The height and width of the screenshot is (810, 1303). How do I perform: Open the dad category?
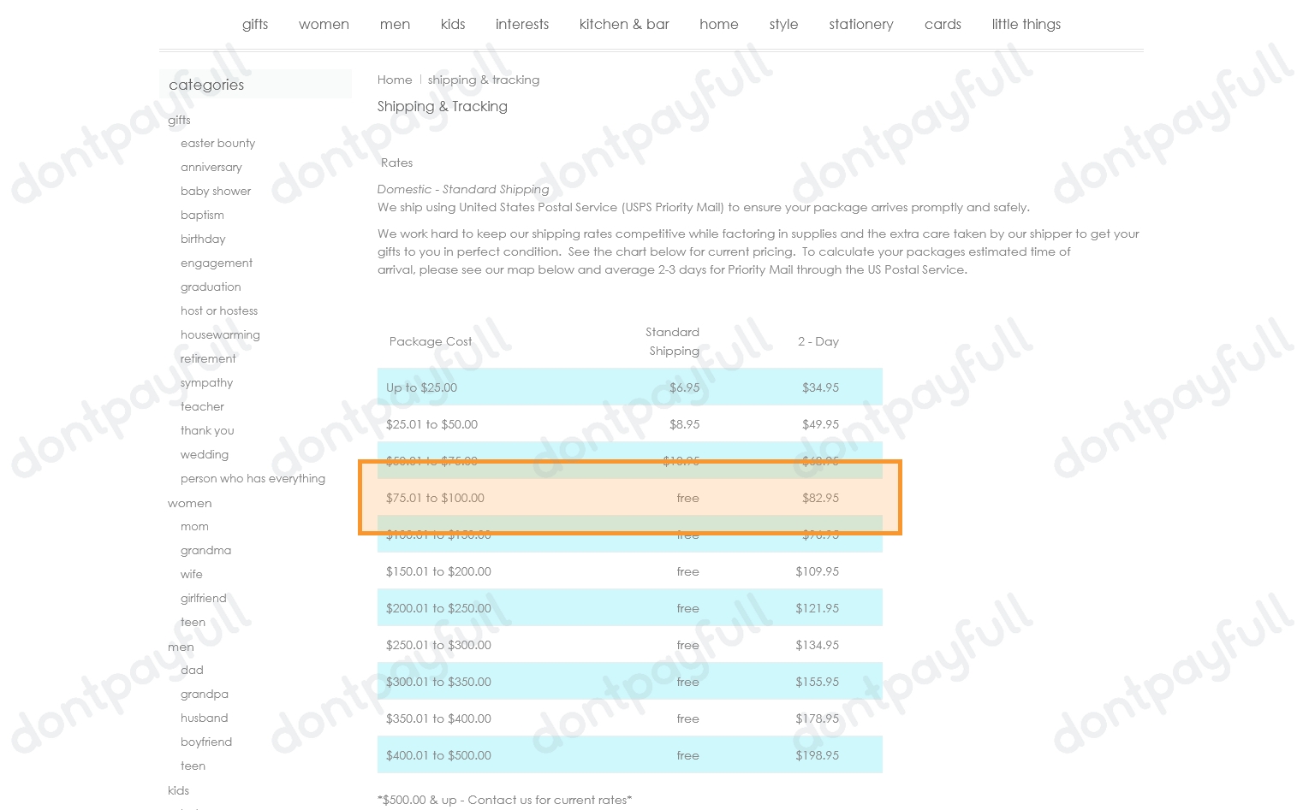[192, 671]
